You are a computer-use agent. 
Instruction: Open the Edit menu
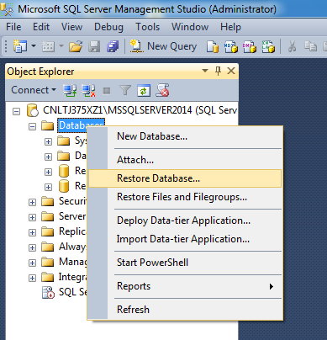(x=41, y=27)
